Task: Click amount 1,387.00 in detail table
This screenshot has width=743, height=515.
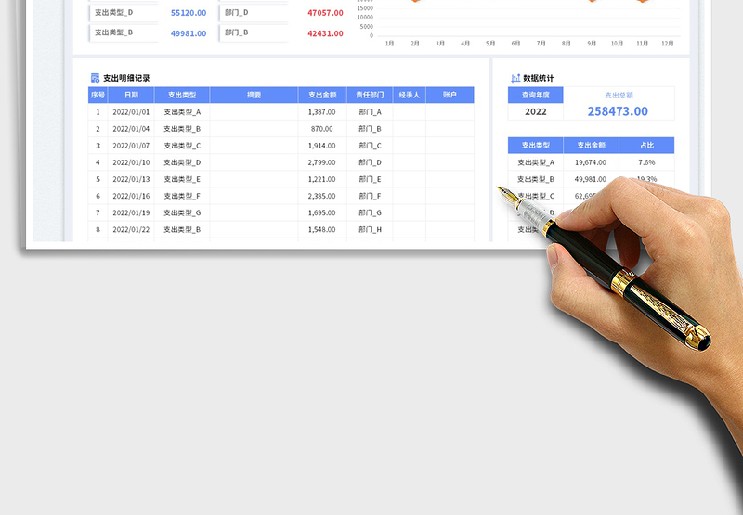Action: pos(322,112)
